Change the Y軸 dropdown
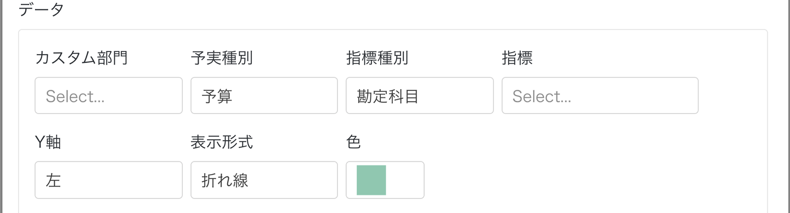The height and width of the screenshot is (213, 790). (109, 180)
